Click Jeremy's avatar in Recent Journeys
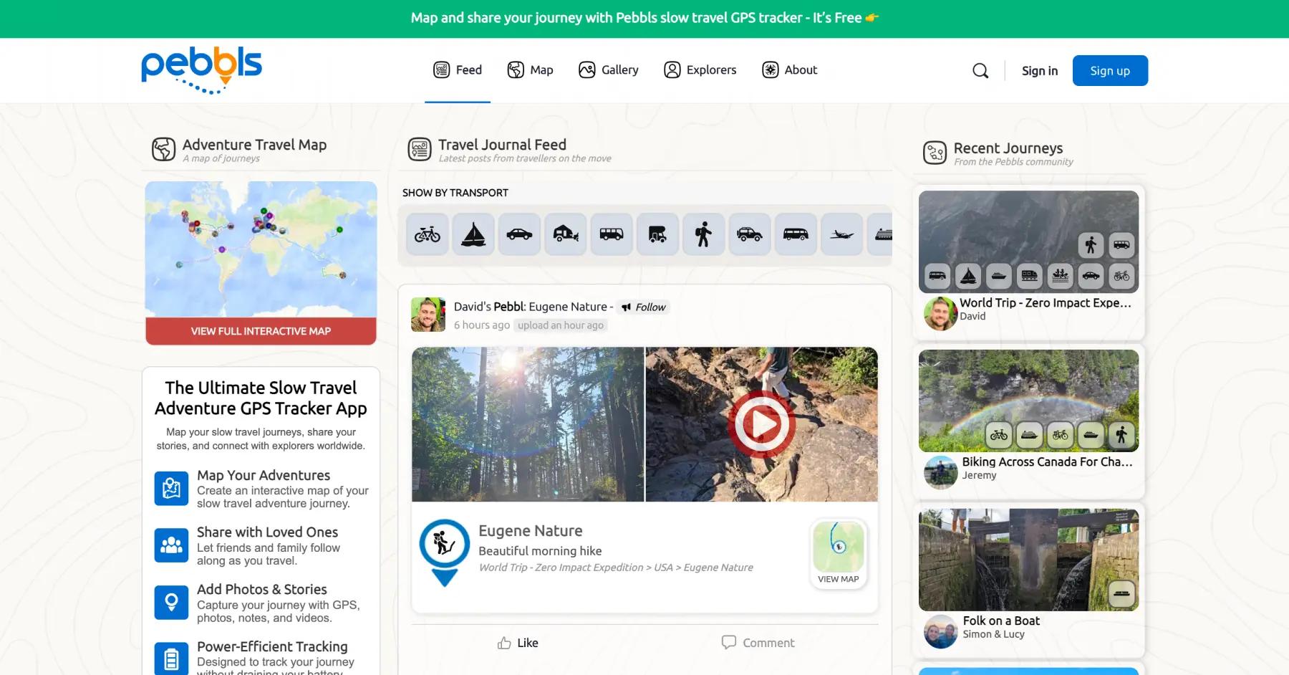 click(941, 472)
